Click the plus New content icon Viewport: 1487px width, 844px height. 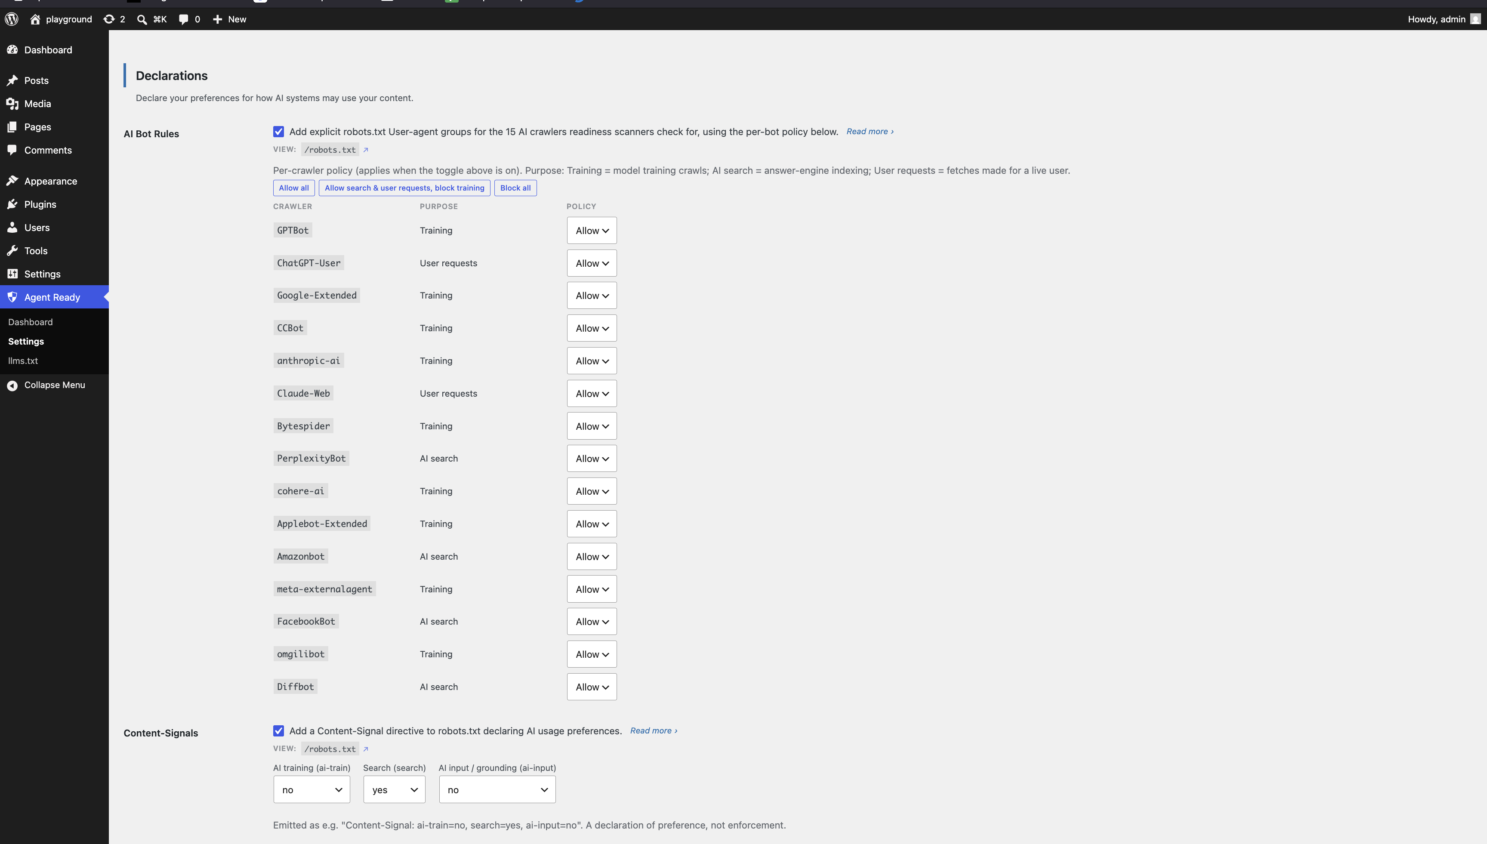pos(217,19)
